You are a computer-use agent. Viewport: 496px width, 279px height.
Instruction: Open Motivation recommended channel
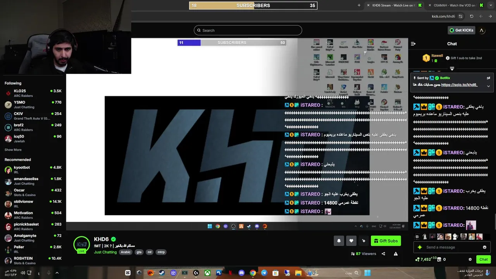[33, 215]
